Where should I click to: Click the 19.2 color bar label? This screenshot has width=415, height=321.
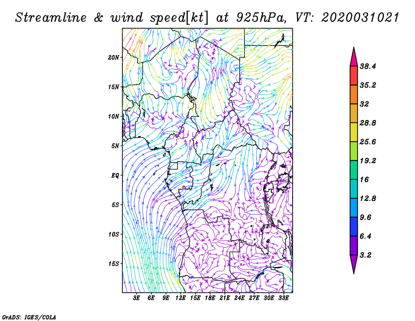(368, 160)
